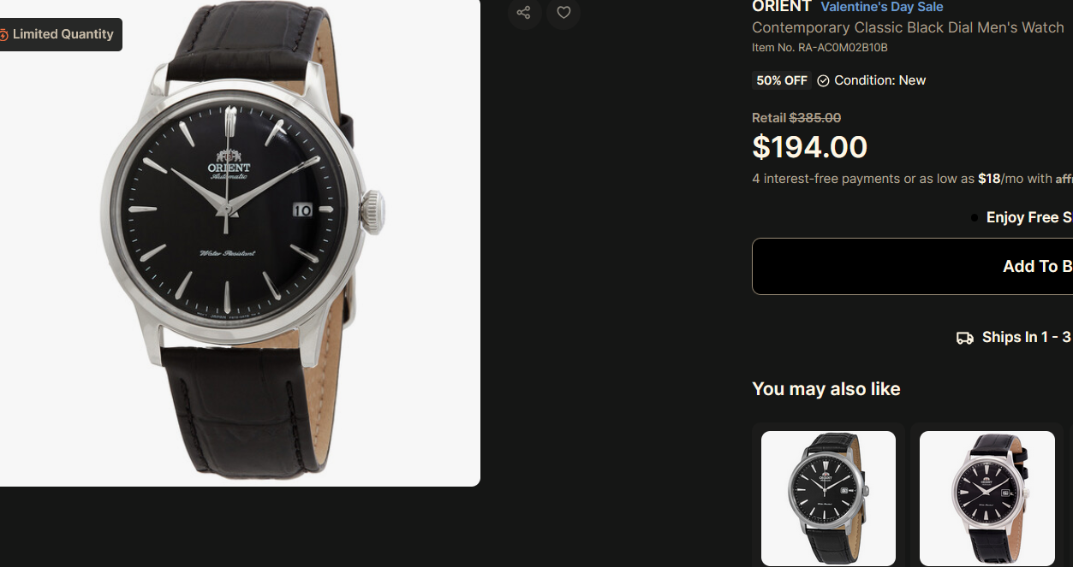The height and width of the screenshot is (567, 1073).
Task: Open the first recommended watch thumbnail
Action: [828, 498]
